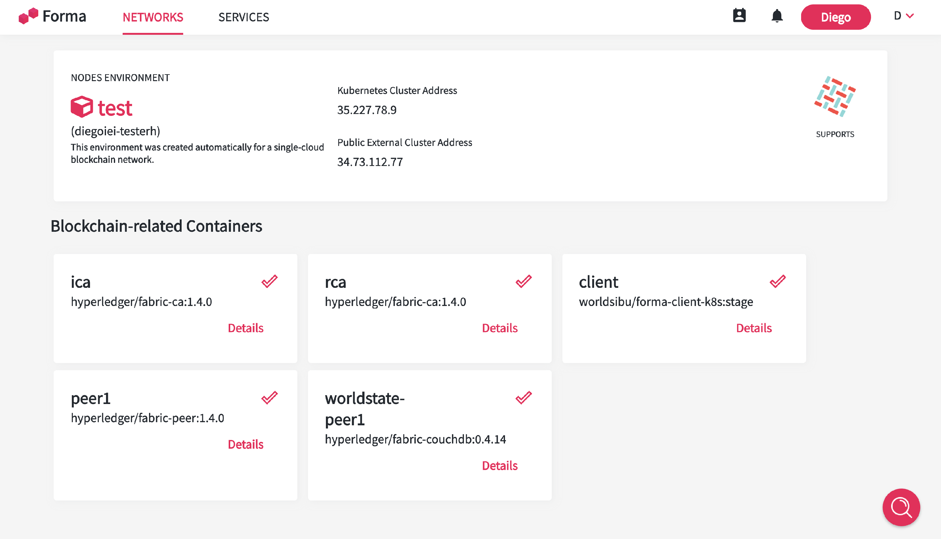Open Details for the ica container
Viewport: 941px width, 539px height.
click(x=246, y=328)
